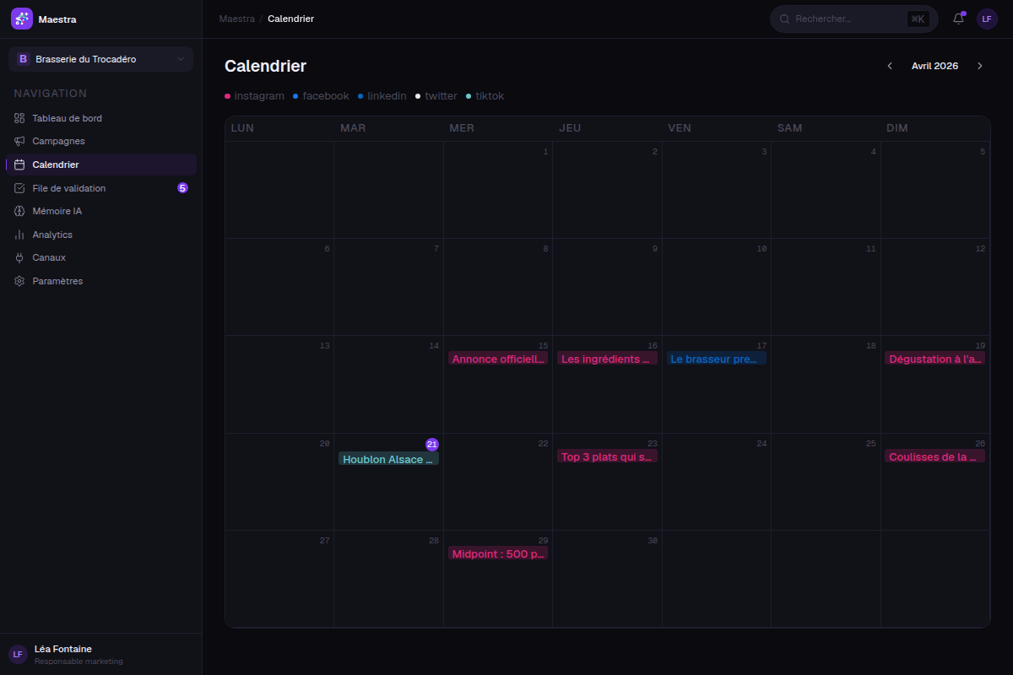
Task: Open notifications bell icon
Action: click(958, 19)
